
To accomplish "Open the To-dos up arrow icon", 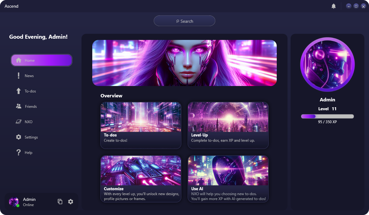I will 19,91.
